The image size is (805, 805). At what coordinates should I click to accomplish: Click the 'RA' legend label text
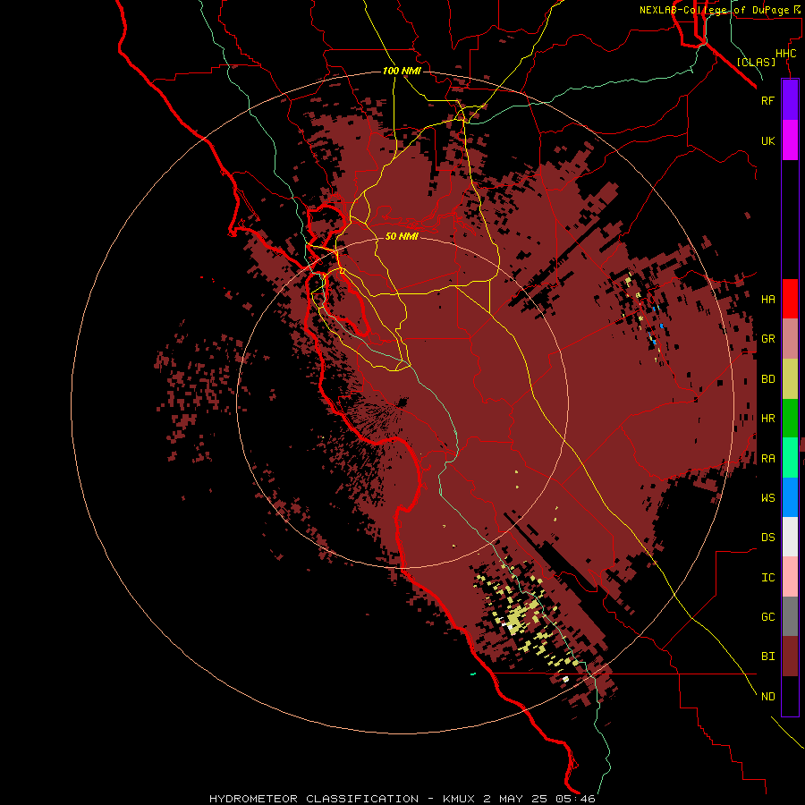pos(767,459)
